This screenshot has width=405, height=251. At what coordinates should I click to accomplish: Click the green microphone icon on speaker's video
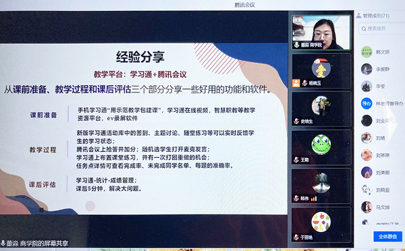[x=296, y=45]
